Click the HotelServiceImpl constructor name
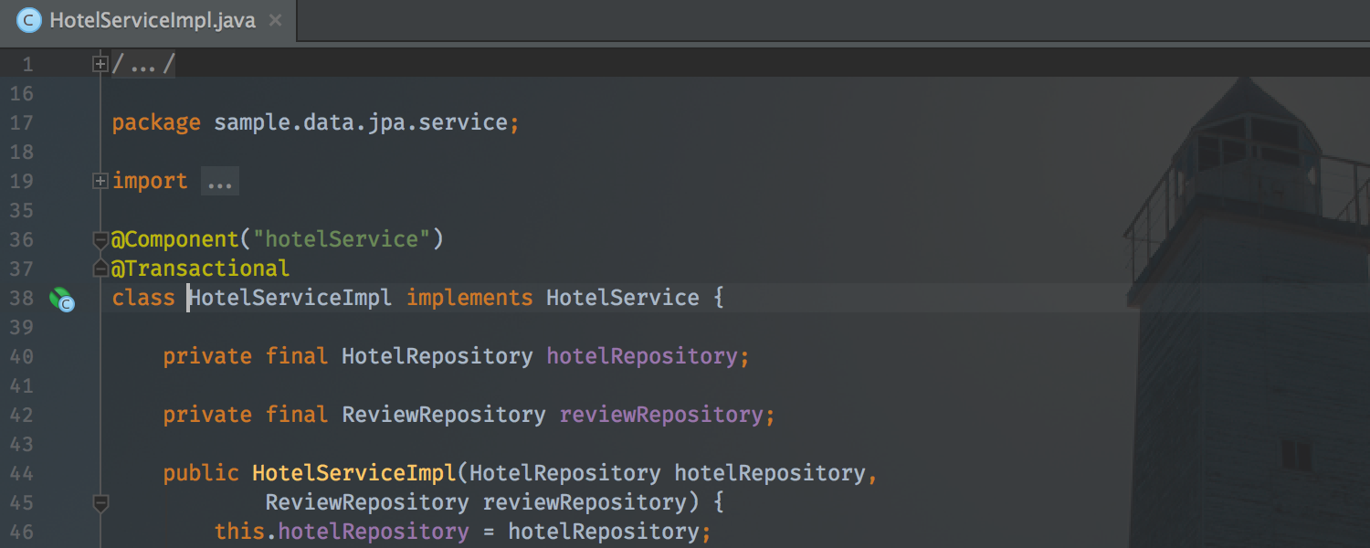The width and height of the screenshot is (1370, 548). pos(354,473)
